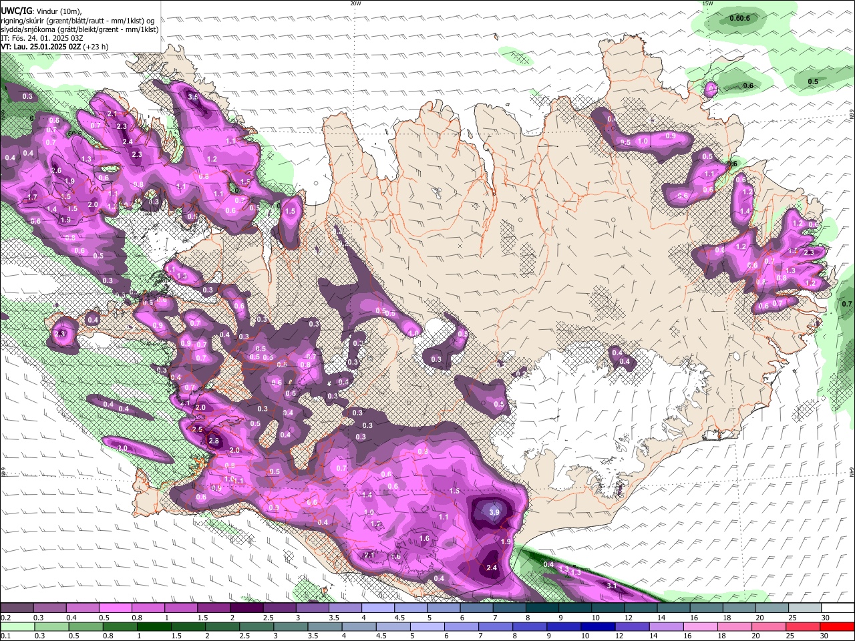Click the 'slydda/snjókoma' header line
855x641 pixels.
pyautogui.click(x=79, y=29)
